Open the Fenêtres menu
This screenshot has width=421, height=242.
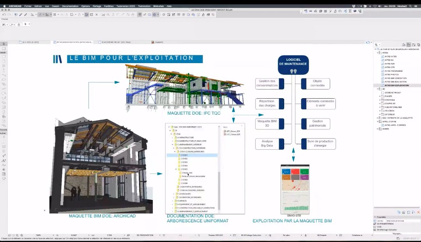(x=109, y=6)
